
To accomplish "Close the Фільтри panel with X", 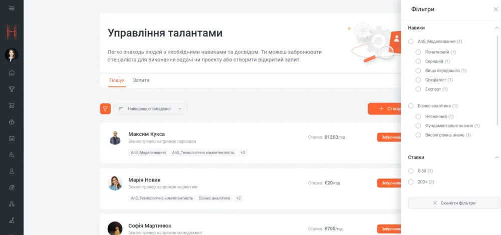I will [x=495, y=9].
